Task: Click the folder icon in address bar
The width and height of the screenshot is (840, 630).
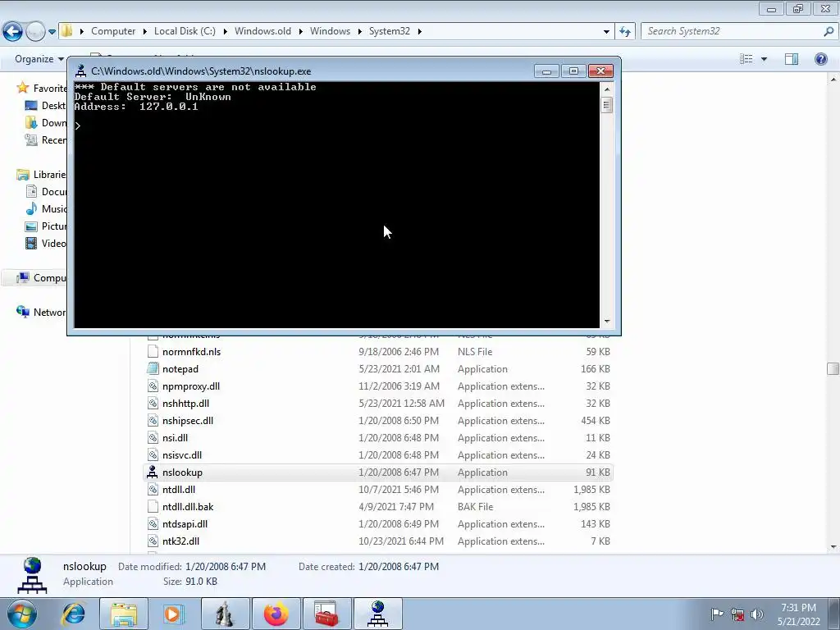Action: [67, 31]
